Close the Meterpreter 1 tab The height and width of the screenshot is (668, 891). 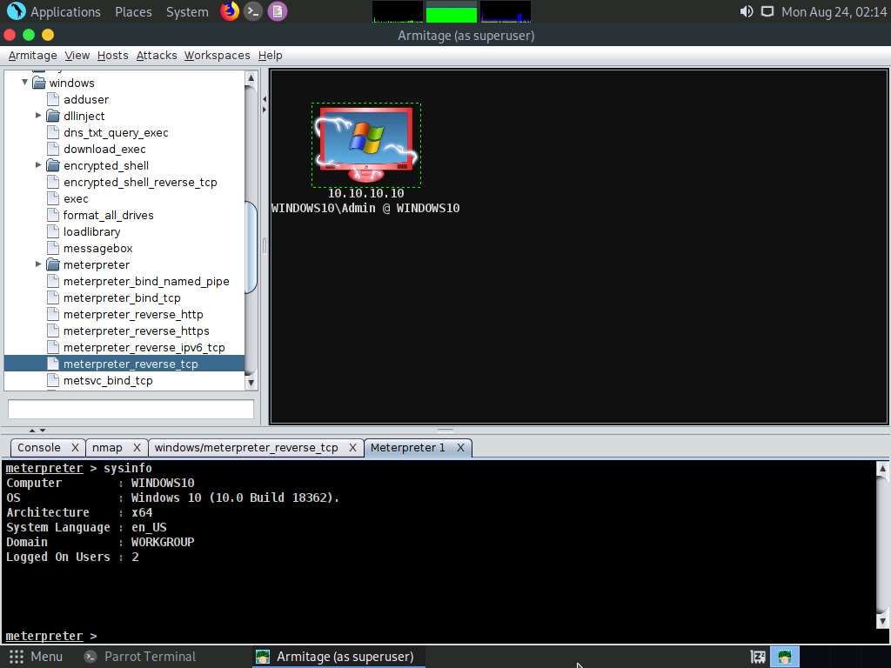click(x=461, y=448)
